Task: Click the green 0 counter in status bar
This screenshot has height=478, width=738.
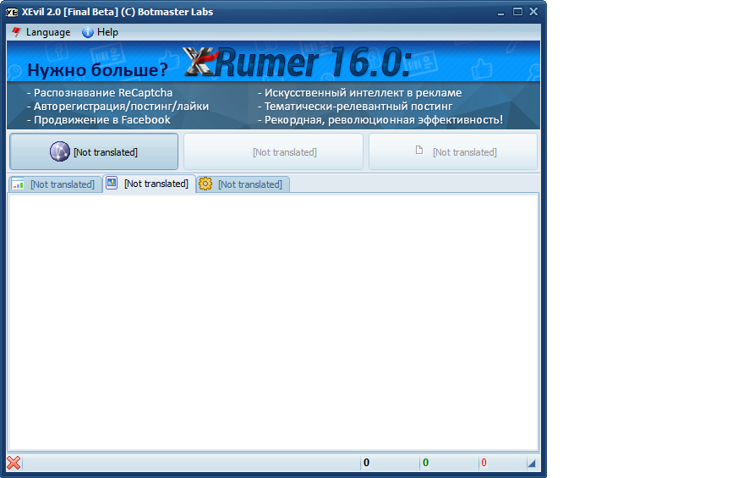Action: 425,463
